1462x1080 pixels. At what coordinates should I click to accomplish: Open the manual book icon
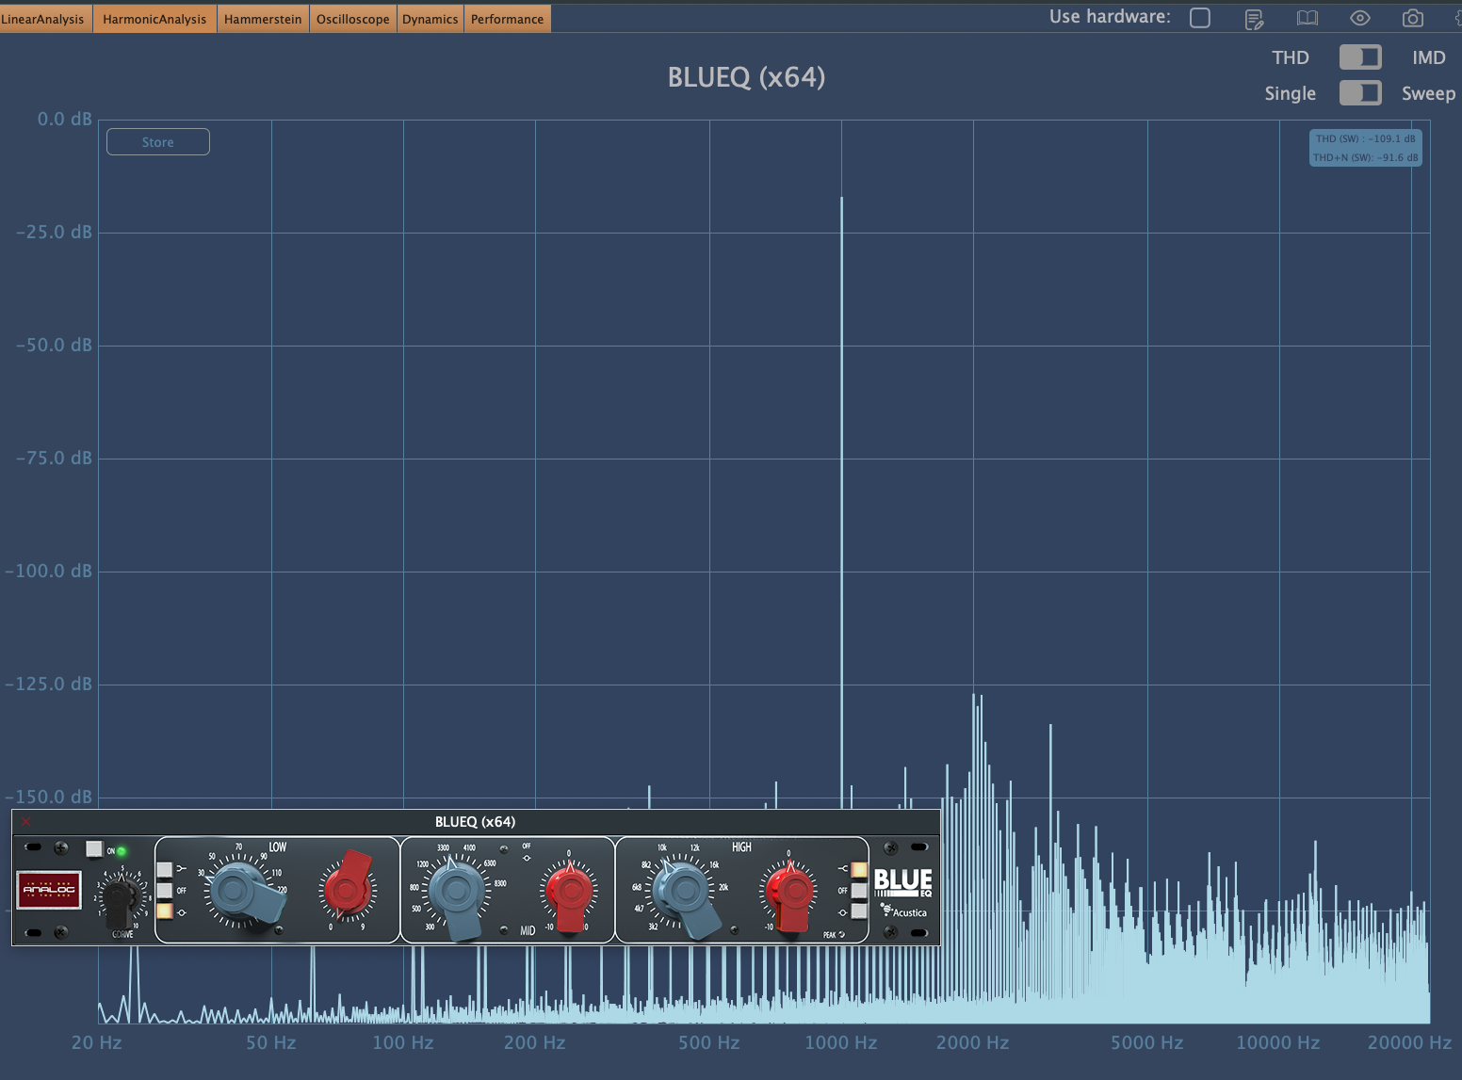tap(1308, 18)
